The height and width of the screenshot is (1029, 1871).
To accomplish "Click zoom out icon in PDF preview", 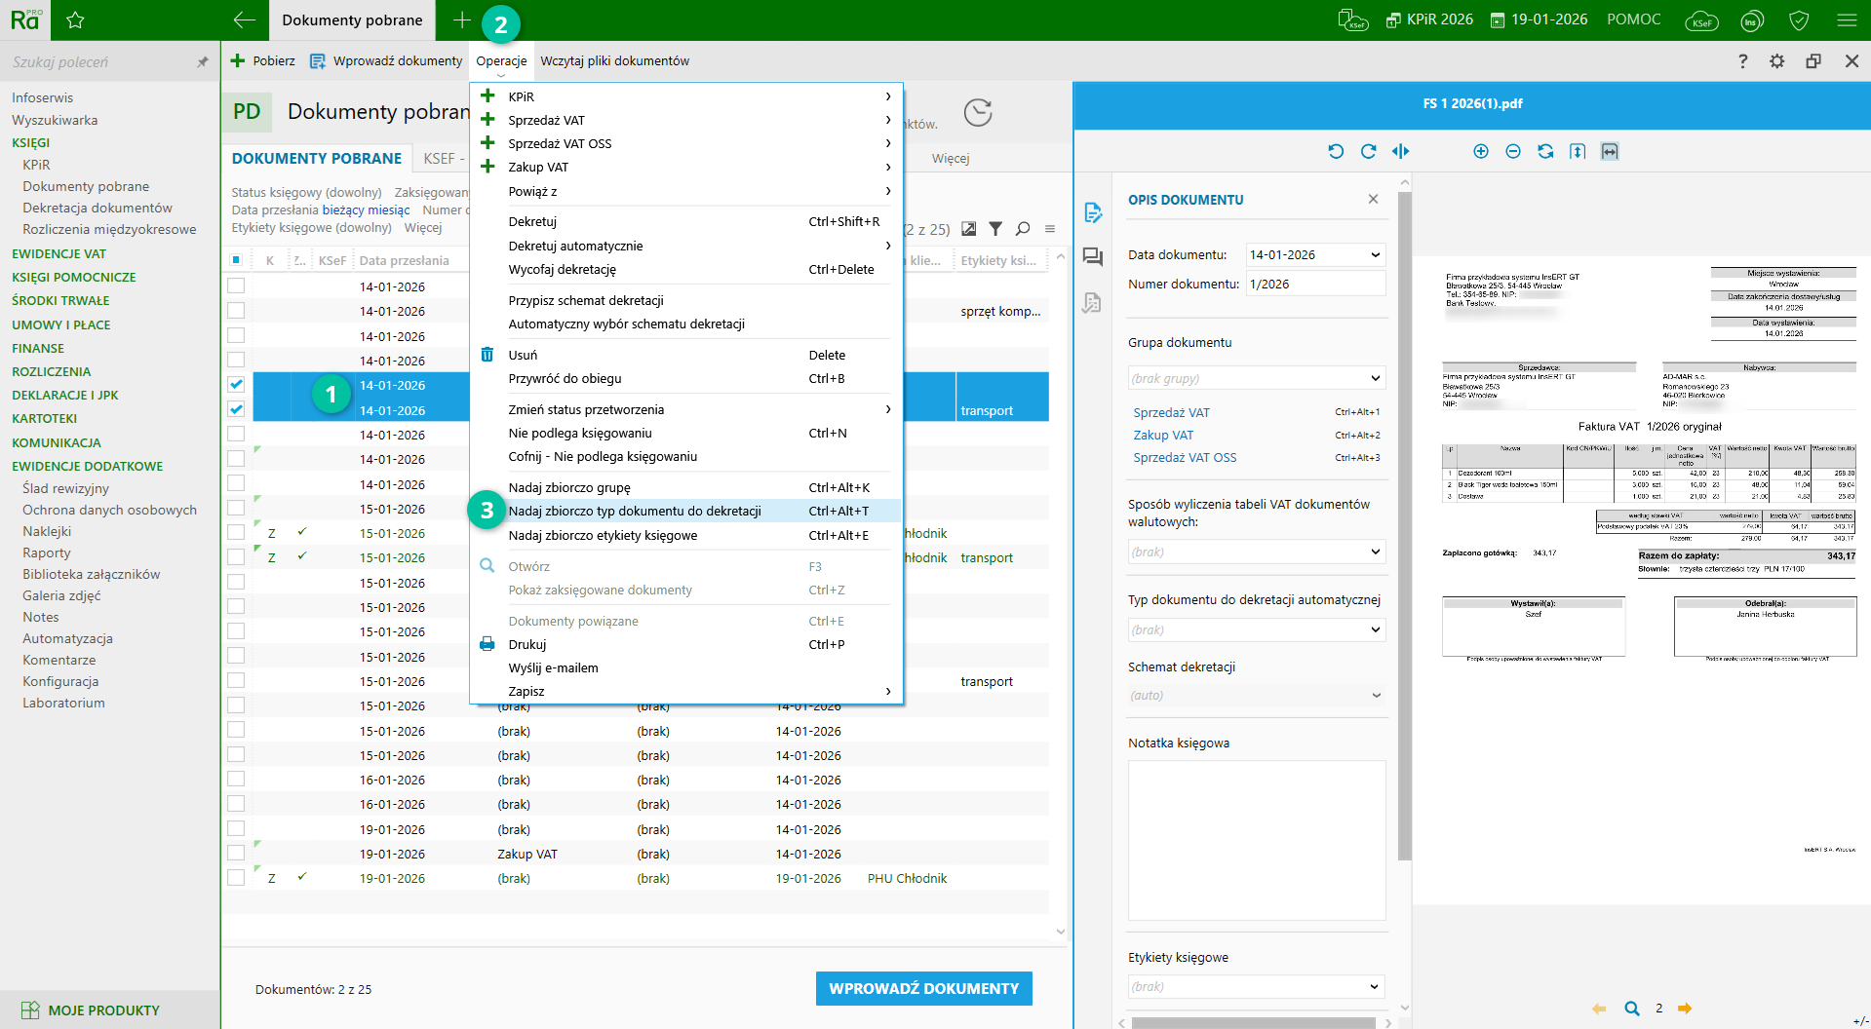I will (1512, 151).
